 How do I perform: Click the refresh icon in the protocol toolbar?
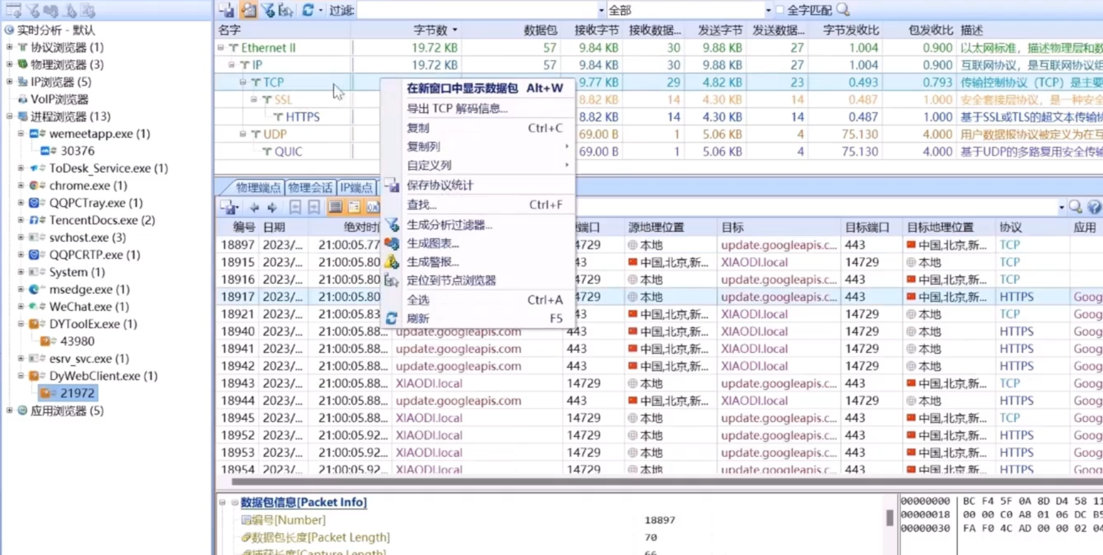click(x=307, y=10)
